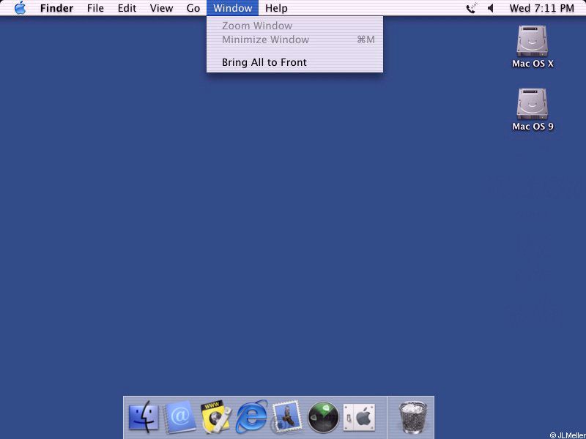Image resolution: width=586 pixels, height=439 pixels.
Task: Choose Zoom Window from the menu
Action: [295, 26]
